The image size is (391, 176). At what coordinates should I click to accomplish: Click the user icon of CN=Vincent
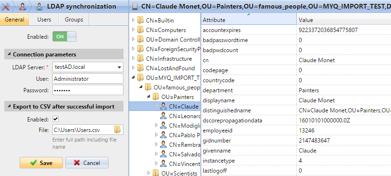click(x=163, y=164)
